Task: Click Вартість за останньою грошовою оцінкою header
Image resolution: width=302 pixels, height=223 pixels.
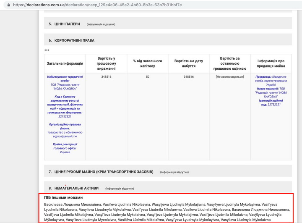Action: tap(229, 63)
